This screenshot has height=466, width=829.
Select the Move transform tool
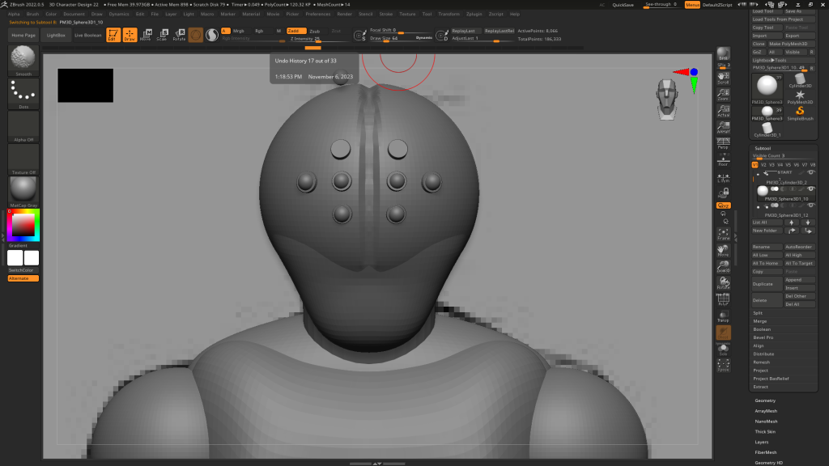point(145,35)
